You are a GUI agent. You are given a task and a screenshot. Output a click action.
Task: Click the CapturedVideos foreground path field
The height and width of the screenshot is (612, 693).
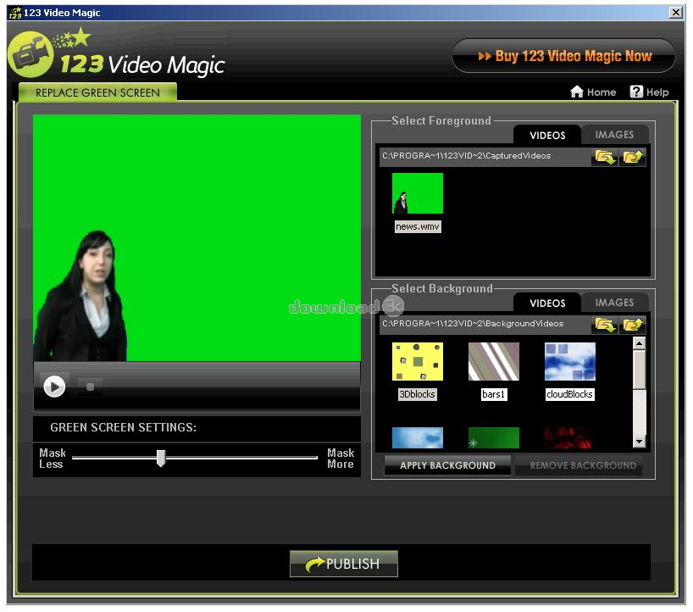(485, 156)
